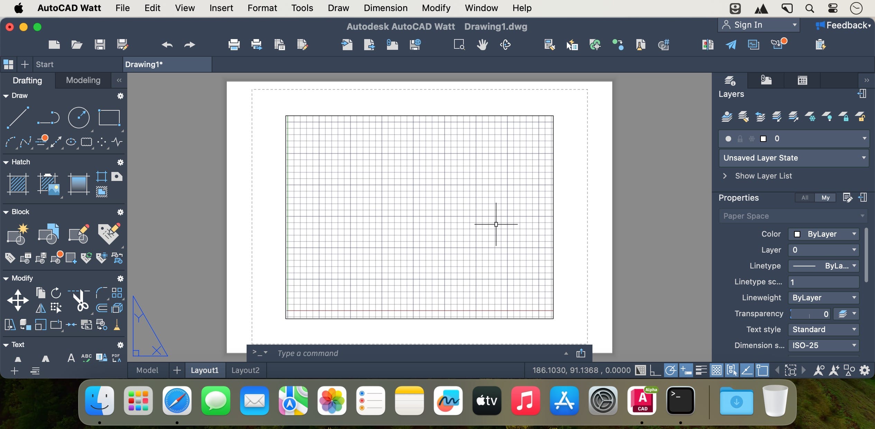Click the Feedback button
This screenshot has height=429, width=875.
click(x=843, y=25)
